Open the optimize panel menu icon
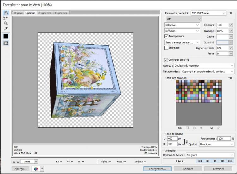Screen dimensions: 237x174 [x=231, y=13]
